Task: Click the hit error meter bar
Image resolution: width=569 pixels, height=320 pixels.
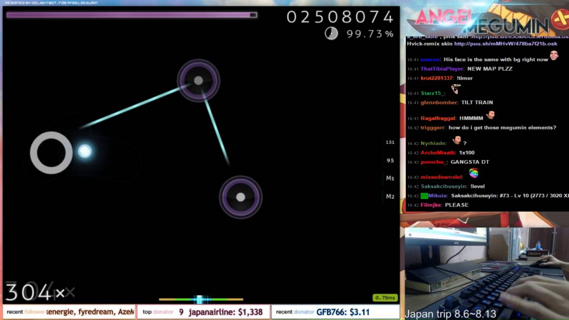Action: (x=201, y=300)
